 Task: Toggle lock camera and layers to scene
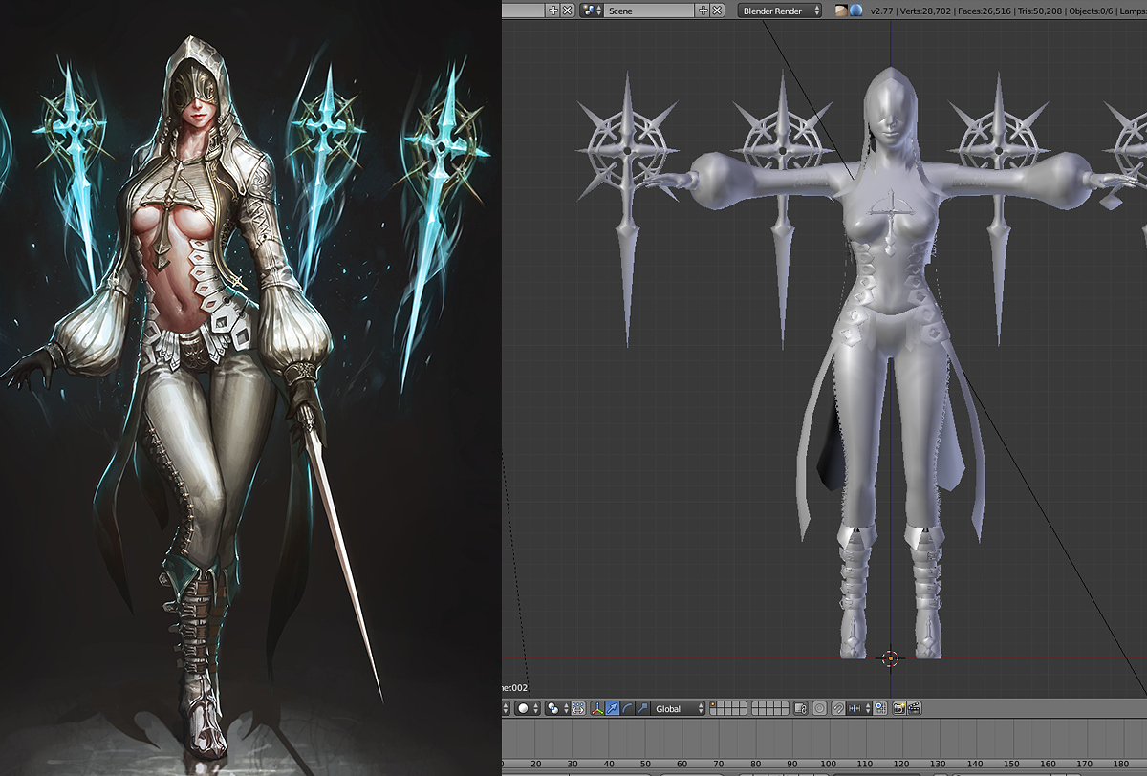(x=799, y=708)
